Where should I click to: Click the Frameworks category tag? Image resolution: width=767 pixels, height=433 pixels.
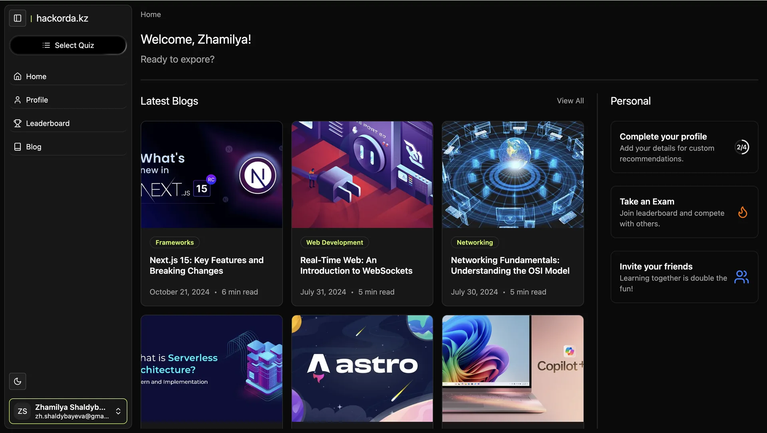pyautogui.click(x=175, y=242)
